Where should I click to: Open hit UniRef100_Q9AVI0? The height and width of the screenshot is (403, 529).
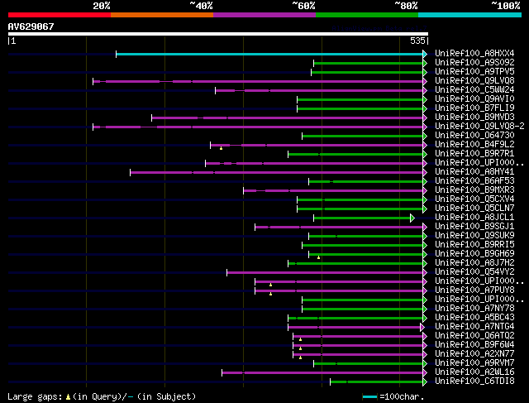[x=474, y=99]
